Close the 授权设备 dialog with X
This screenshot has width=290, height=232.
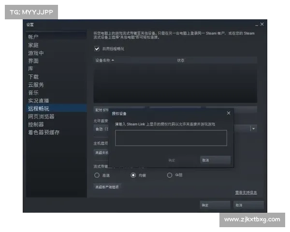[229, 113]
